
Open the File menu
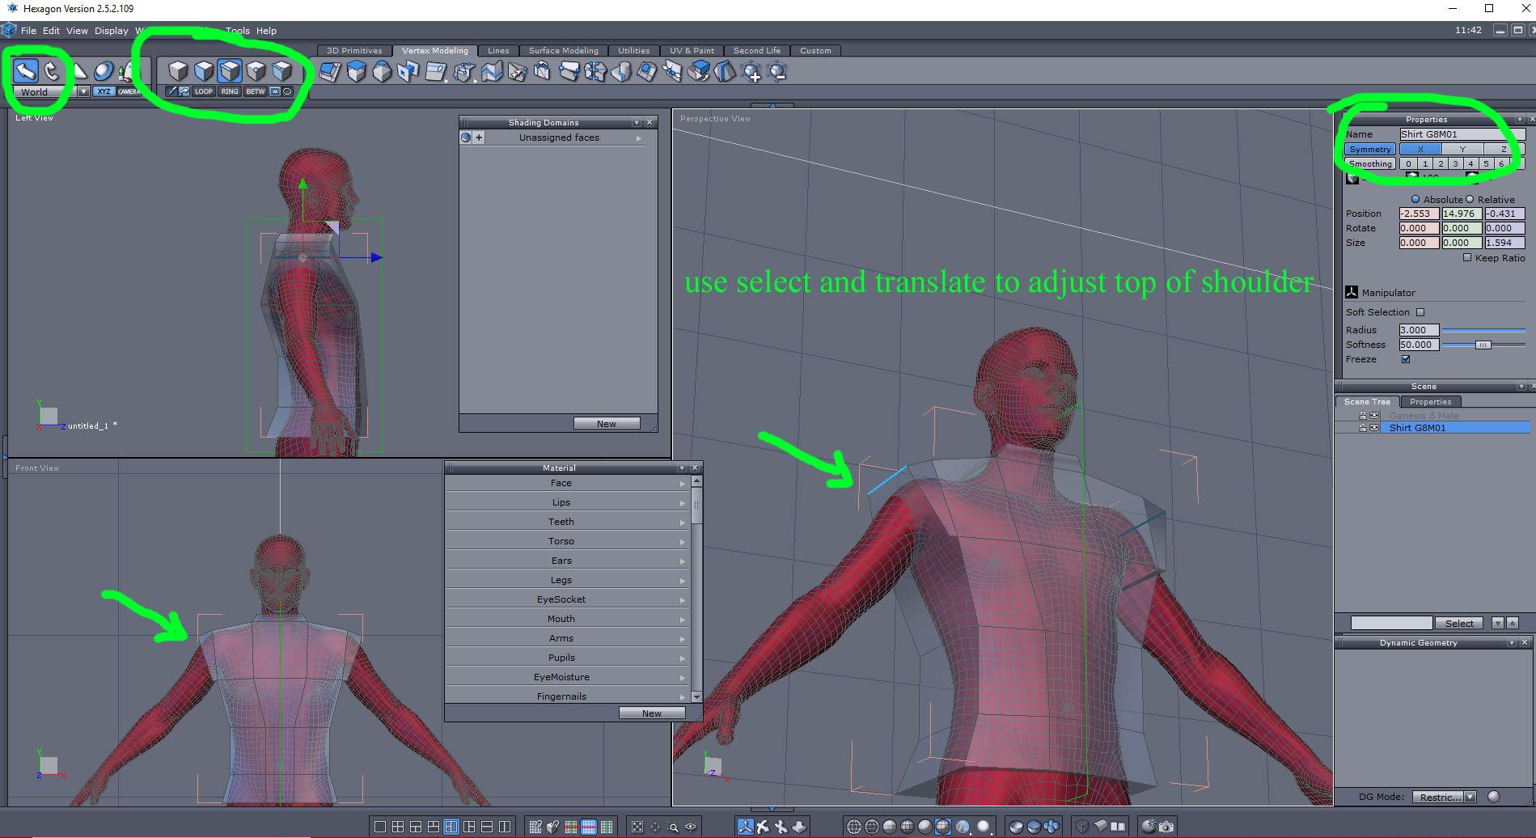point(28,31)
